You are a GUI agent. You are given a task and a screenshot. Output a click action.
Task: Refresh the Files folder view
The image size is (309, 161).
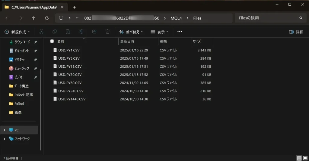tap(47, 18)
